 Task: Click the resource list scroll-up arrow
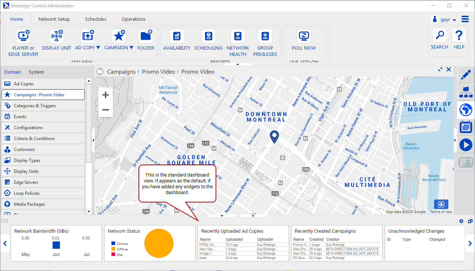pyautogui.click(x=89, y=81)
